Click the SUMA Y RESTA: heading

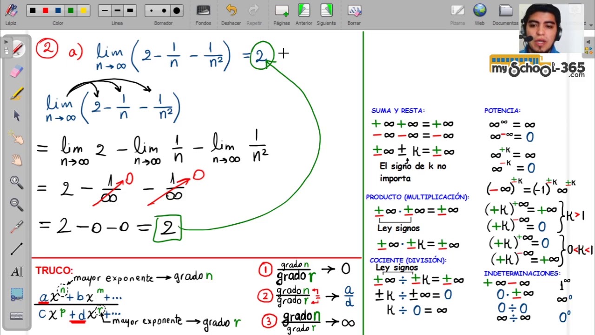(398, 111)
